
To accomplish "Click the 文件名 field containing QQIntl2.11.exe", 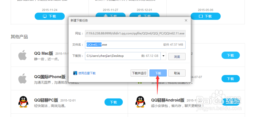I will pos(135,45).
